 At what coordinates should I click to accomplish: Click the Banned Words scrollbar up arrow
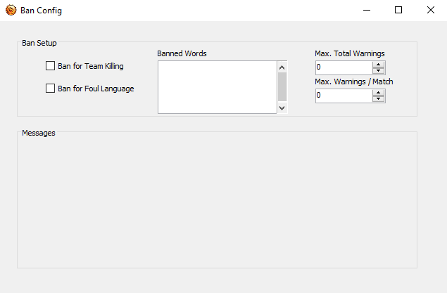[282, 67]
